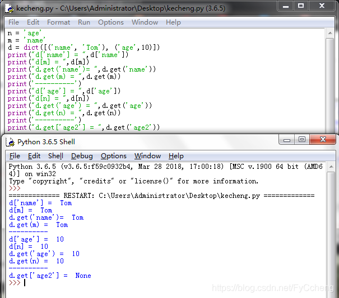Click Shell output line d['name'] = Tom
The image size is (339, 298).
pyautogui.click(x=40, y=203)
